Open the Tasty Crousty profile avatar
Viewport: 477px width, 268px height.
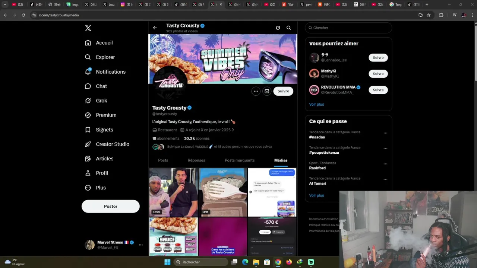pos(169,84)
